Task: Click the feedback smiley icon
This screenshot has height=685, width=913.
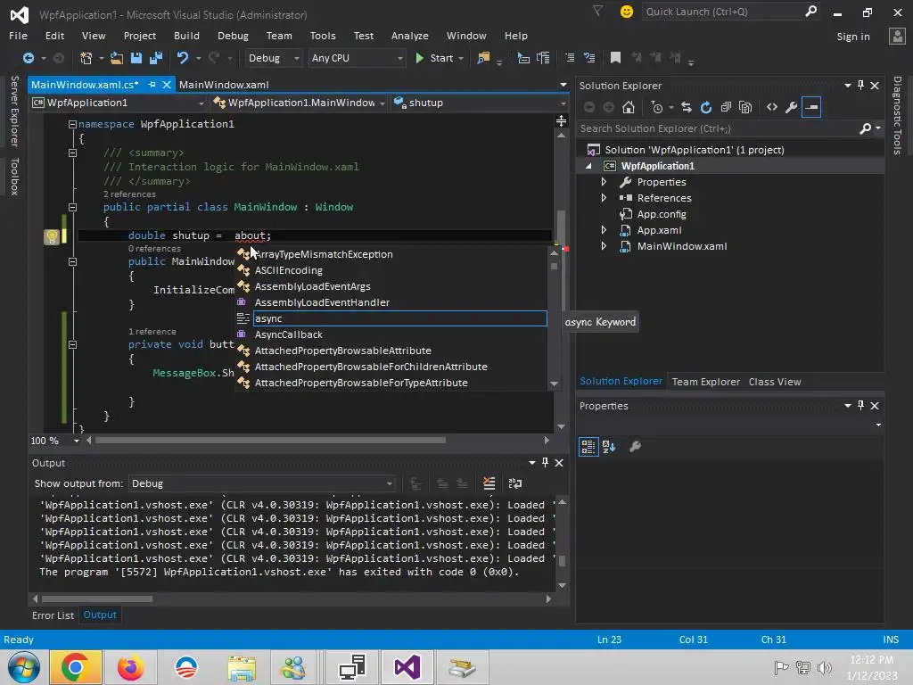Action: pos(627,12)
